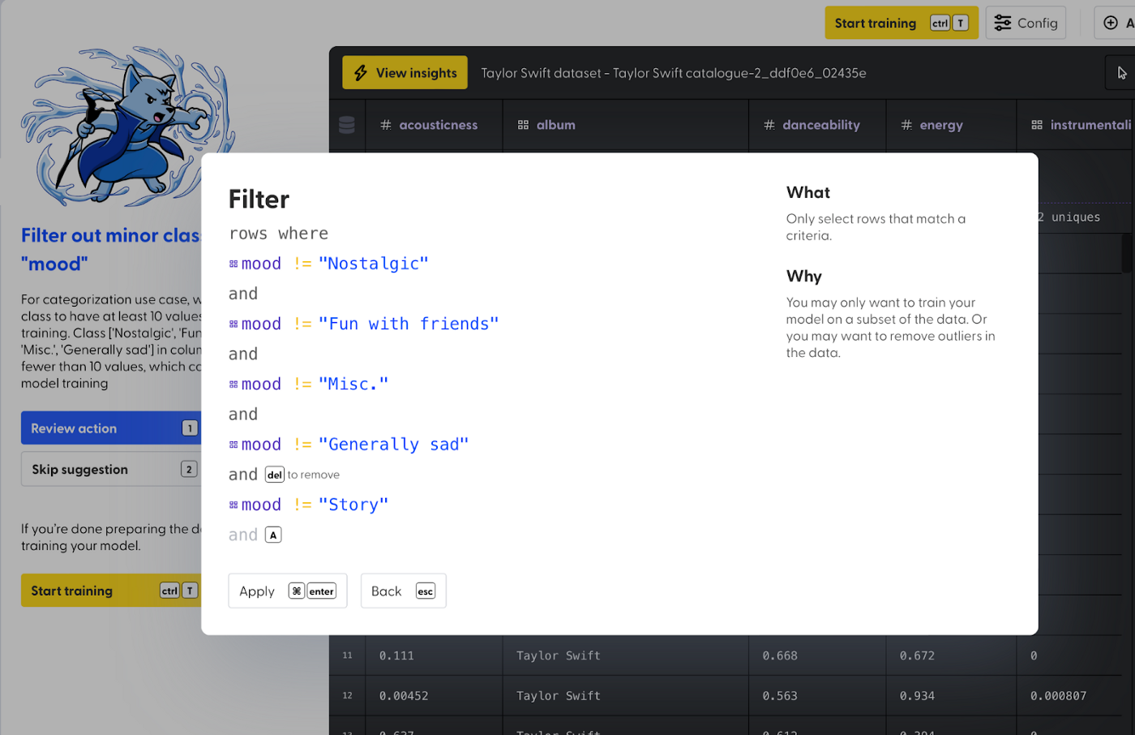Edit the "Nostalgic" filter value
Image resolution: width=1135 pixels, height=735 pixels.
tap(373, 264)
